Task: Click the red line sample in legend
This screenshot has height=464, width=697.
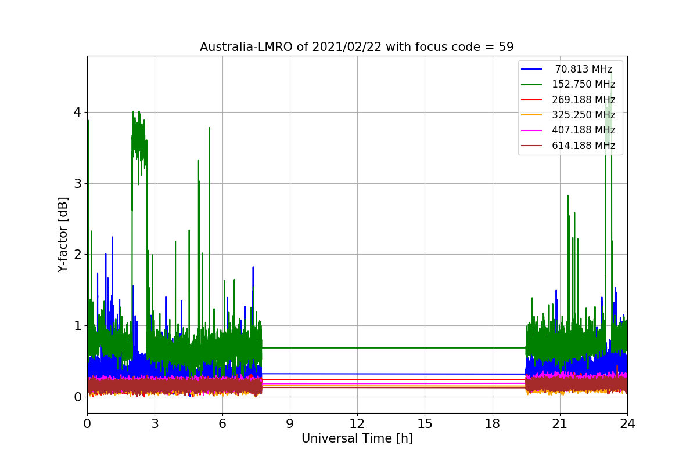Action: click(x=531, y=100)
